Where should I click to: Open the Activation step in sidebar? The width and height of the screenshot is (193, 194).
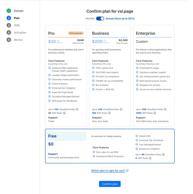[x=20, y=32]
